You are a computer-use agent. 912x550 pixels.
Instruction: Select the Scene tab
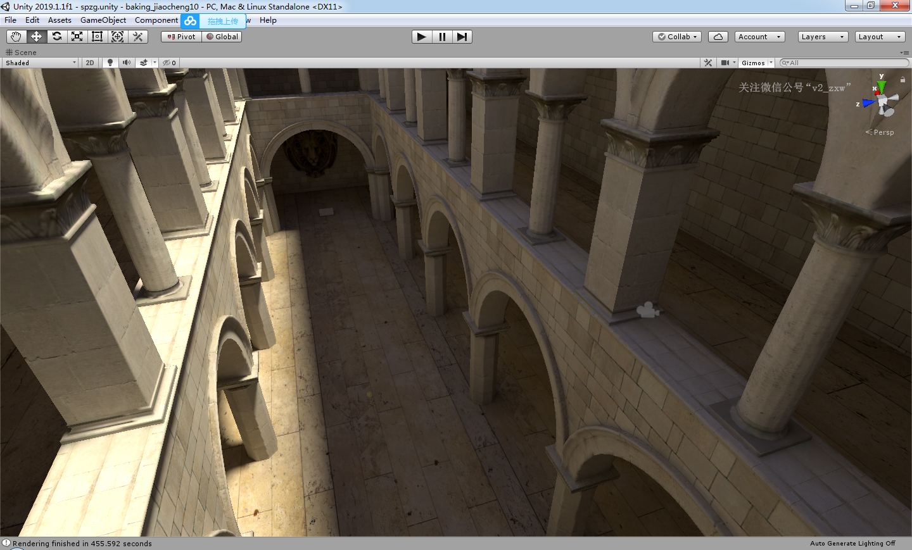pos(22,53)
